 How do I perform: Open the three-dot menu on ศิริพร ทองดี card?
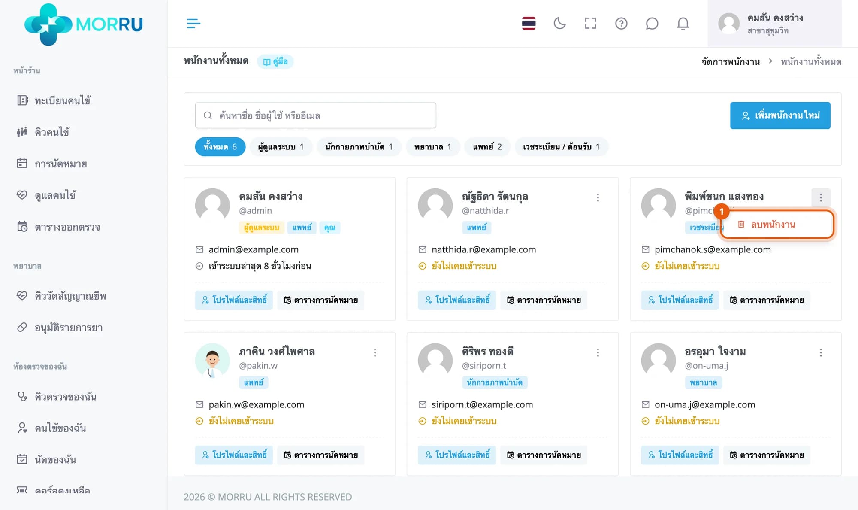598,352
